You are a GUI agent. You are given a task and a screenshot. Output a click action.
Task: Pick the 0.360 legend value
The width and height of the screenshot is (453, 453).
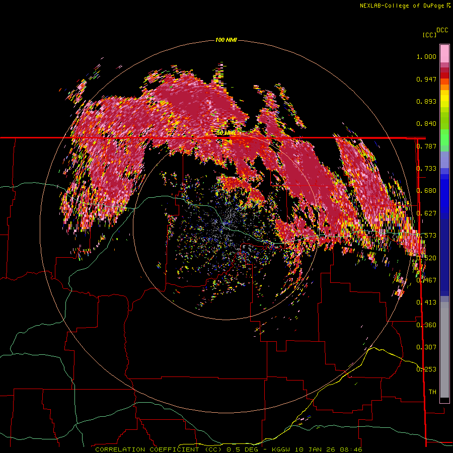tap(426, 325)
